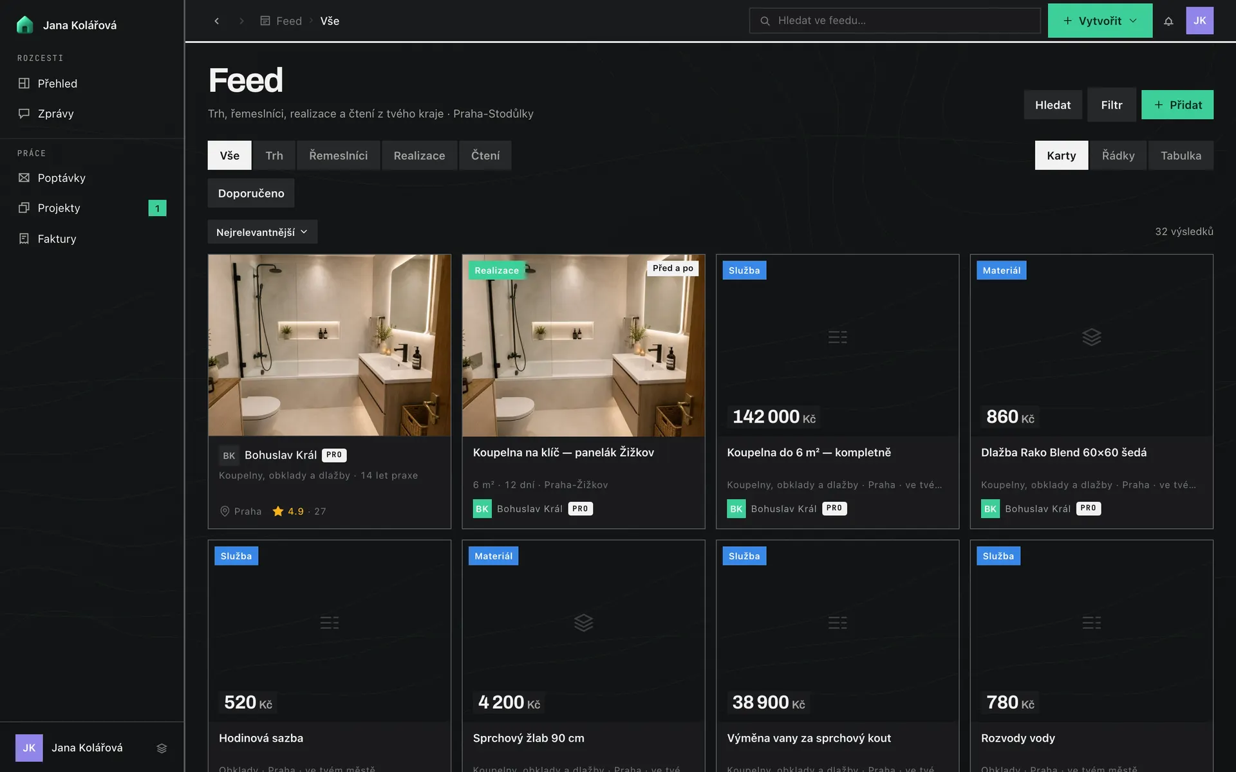
Task: Click the Hledat button
Action: pos(1053,105)
